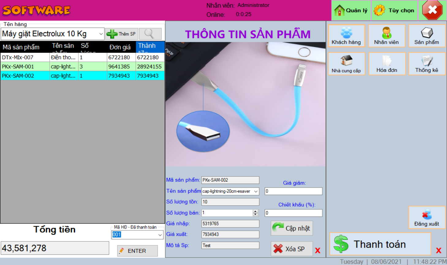The height and width of the screenshot is (265, 447).
Task: Click the magnifier search button
Action: tap(150, 34)
